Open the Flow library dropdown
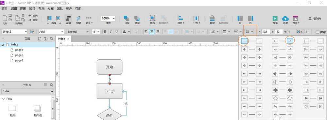 point(28,91)
